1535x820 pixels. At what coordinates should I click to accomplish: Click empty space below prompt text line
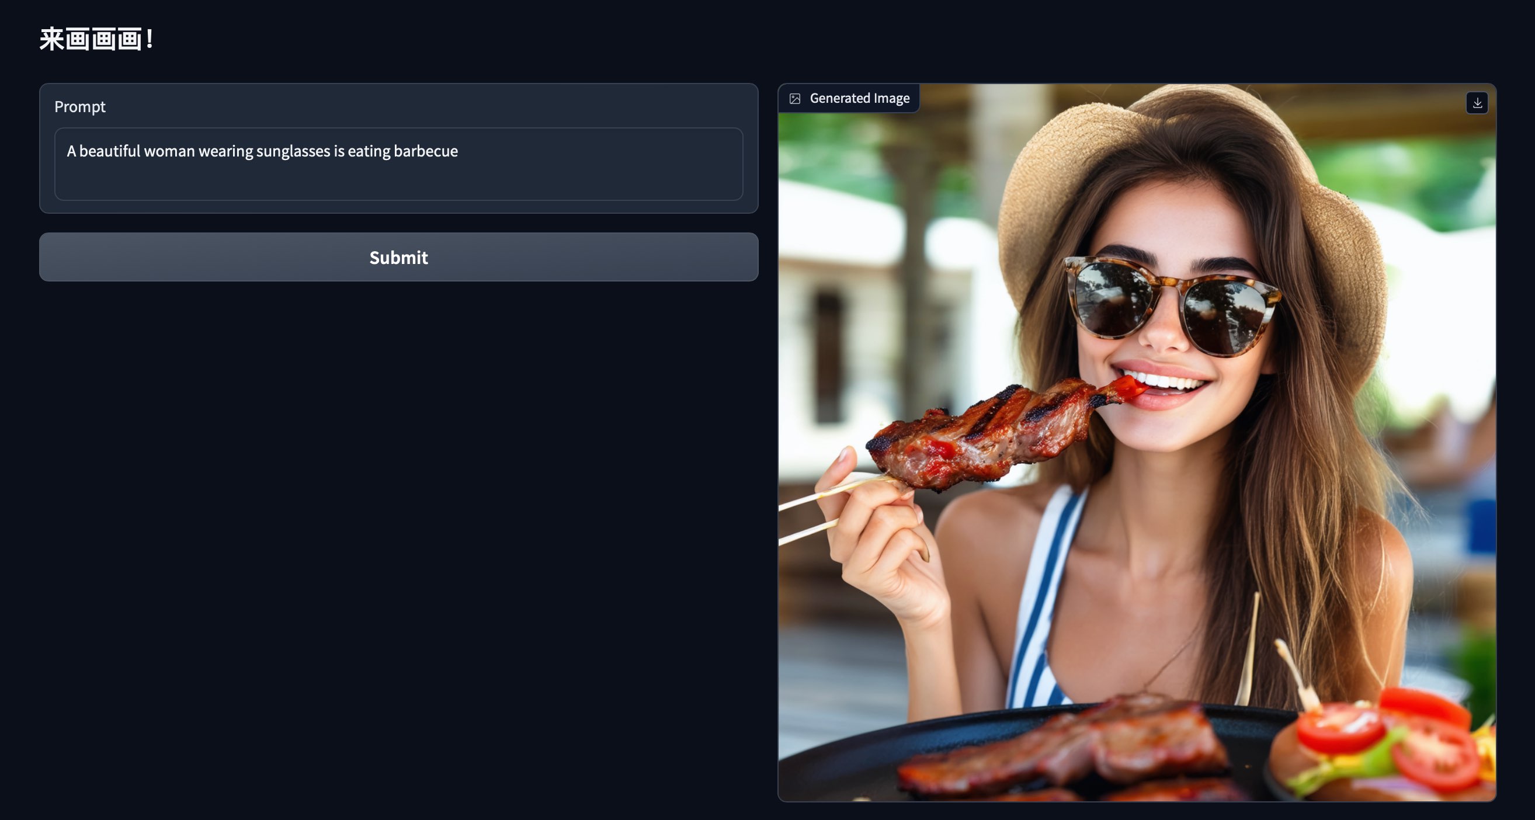point(398,182)
